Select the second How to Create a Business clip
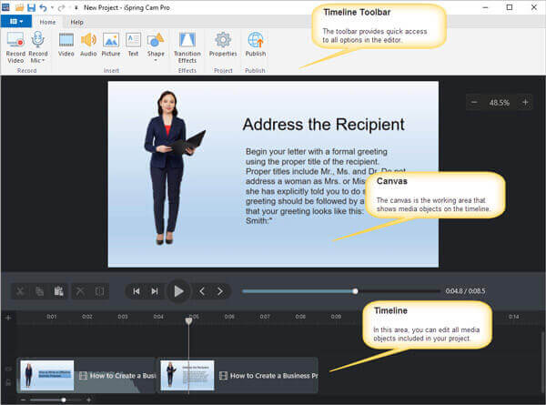Viewport: 546px width, 405px height. click(238, 375)
